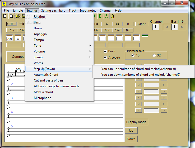Click the blank page icon beside the folder
195x148 pixels.
pos(11,16)
